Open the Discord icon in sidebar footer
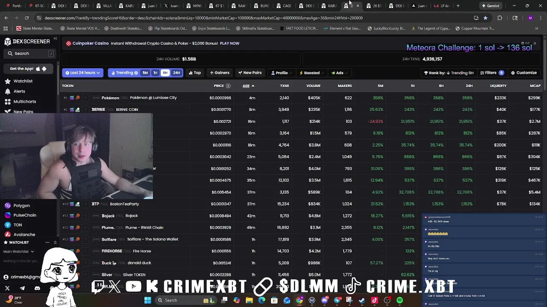 tap(37, 289)
